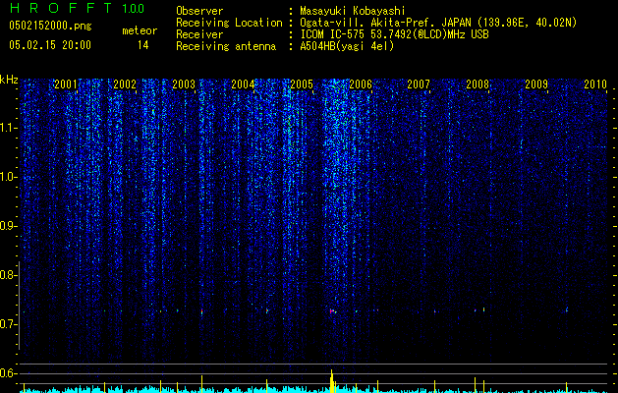Viewport: 618px width, 393px height.
Task: Click the 2004 time marker
Action: point(243,84)
